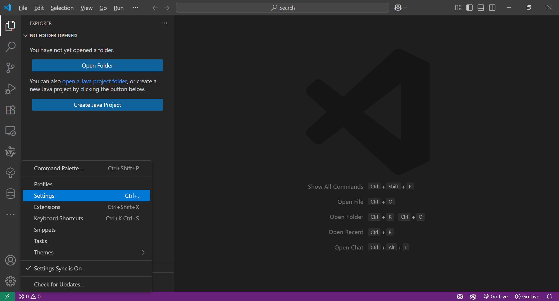Open the Accounts icon

[10, 260]
